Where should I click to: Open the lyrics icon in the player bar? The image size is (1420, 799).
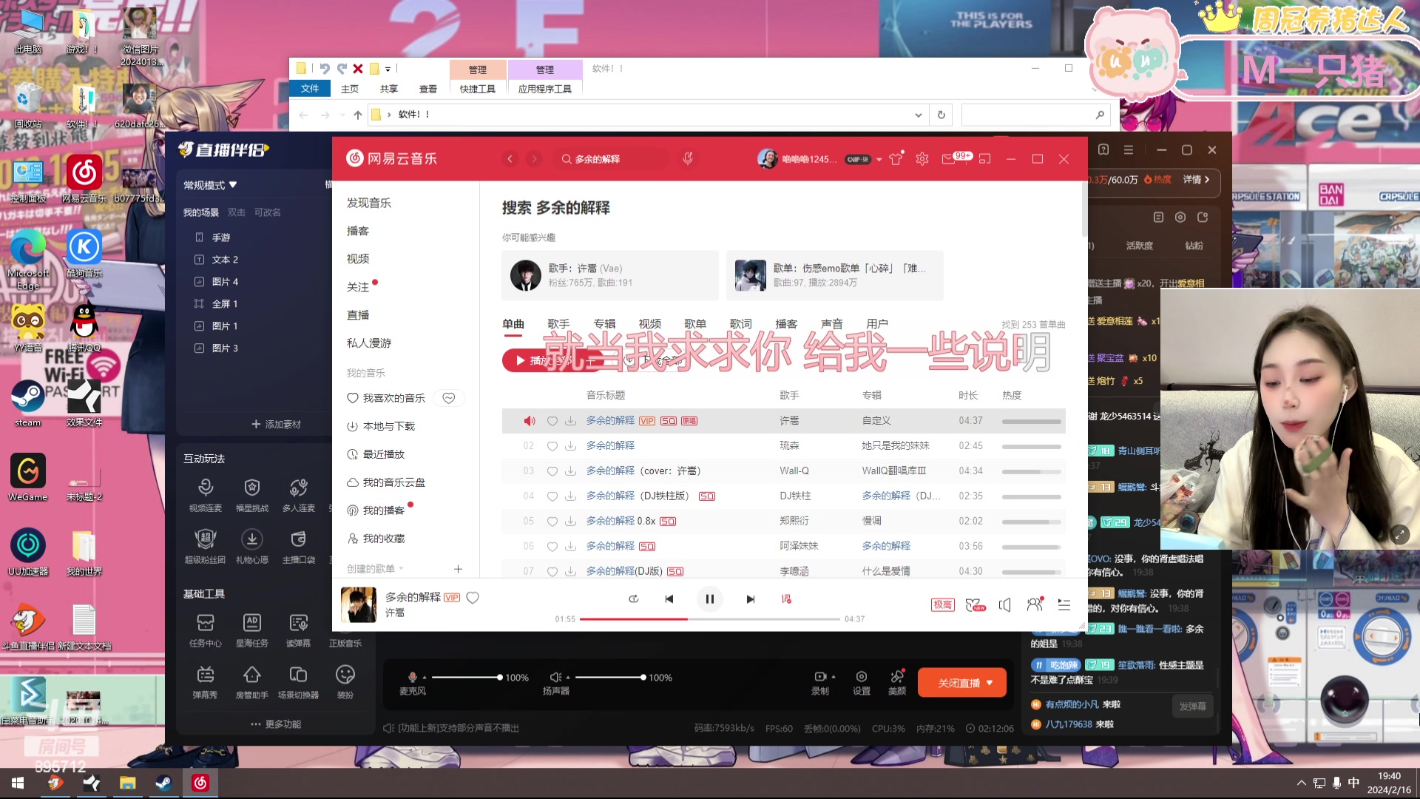(785, 599)
